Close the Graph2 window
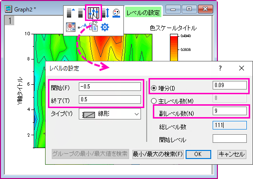 (x=206, y=9)
